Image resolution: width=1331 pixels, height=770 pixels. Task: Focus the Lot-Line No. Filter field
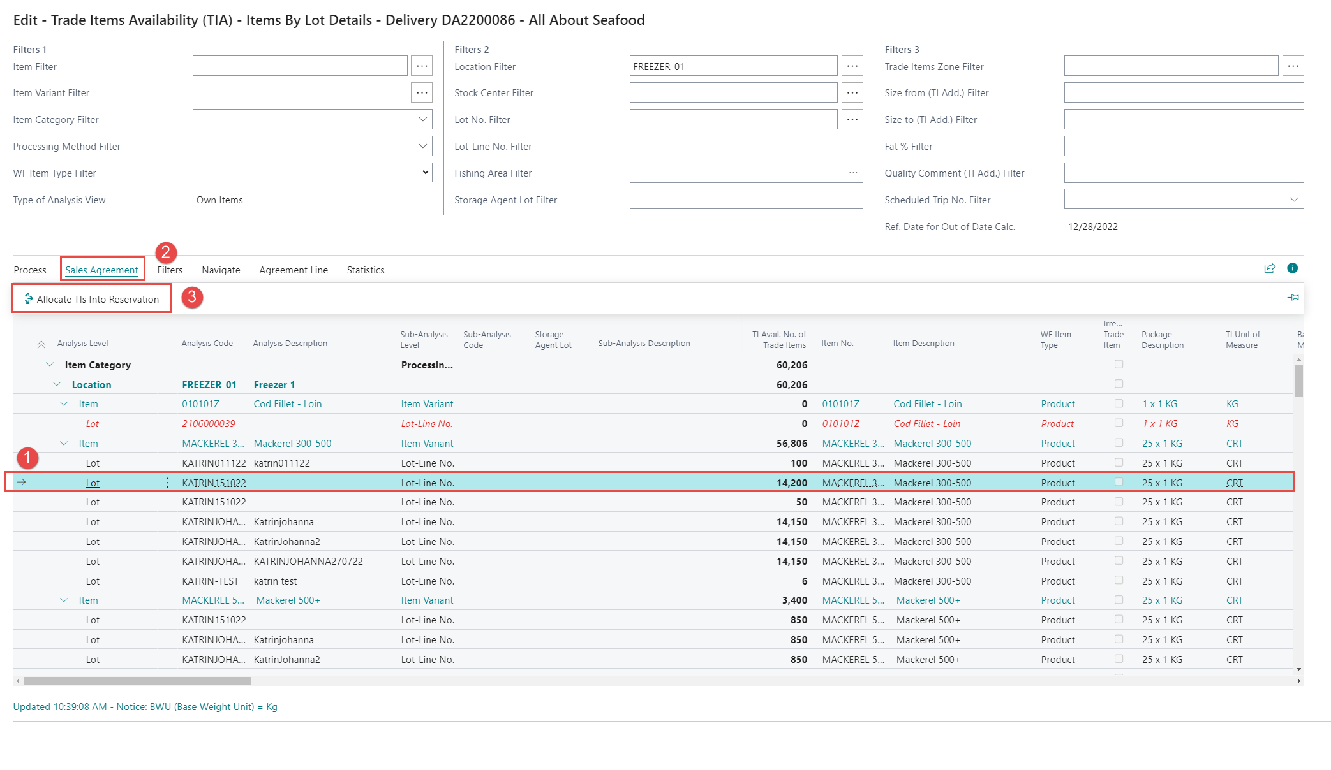coord(746,146)
